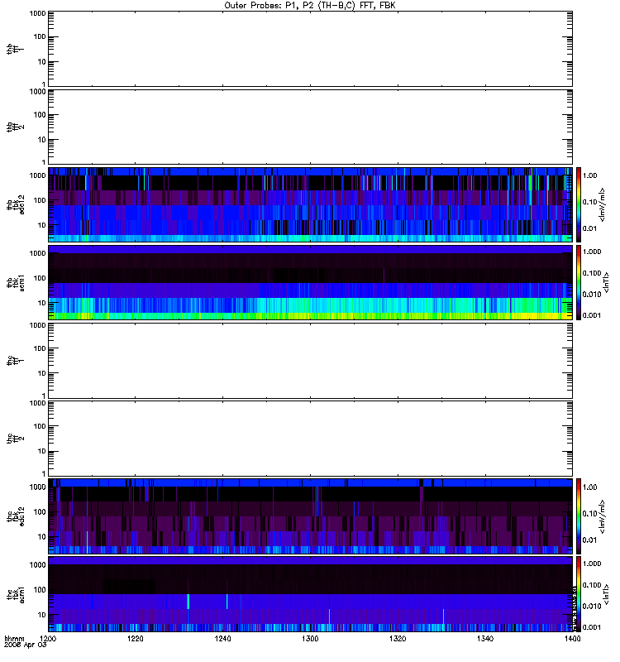
Task: Click the <|nT|> unit label for thb scm1
Action: [x=606, y=282]
